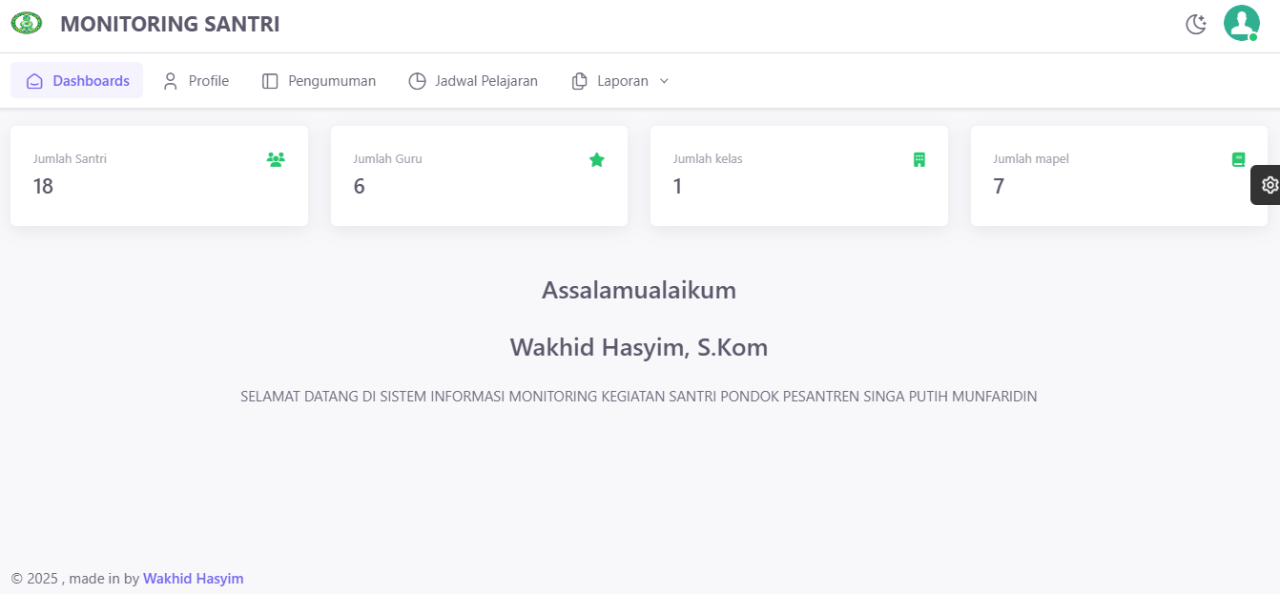Follow the Wakhid Hasyim footer link
This screenshot has height=594, width=1280.
193,579
